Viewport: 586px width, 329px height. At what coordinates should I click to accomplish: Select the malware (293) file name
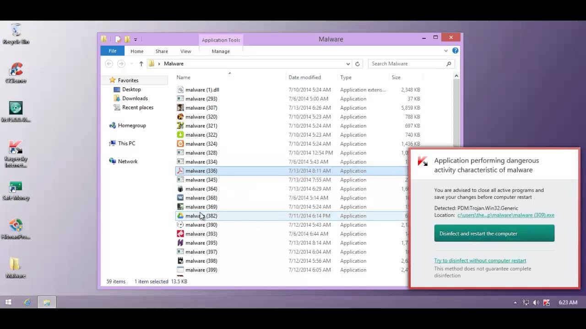(x=201, y=99)
